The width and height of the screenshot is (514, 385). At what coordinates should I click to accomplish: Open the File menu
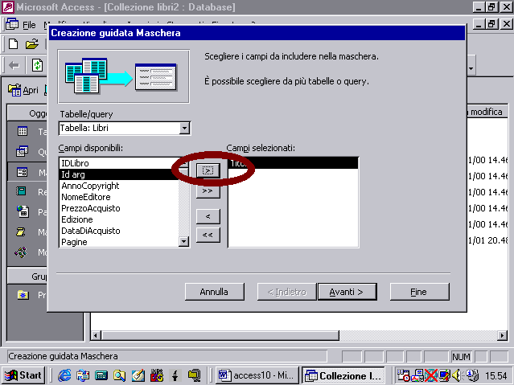[29, 25]
